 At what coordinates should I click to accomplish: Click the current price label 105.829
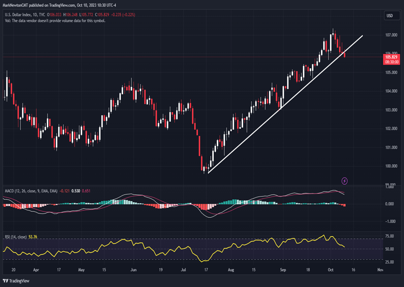pos(392,57)
